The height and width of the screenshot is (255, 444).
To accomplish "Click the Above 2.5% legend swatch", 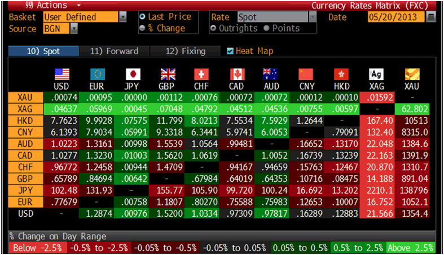I will (411, 248).
